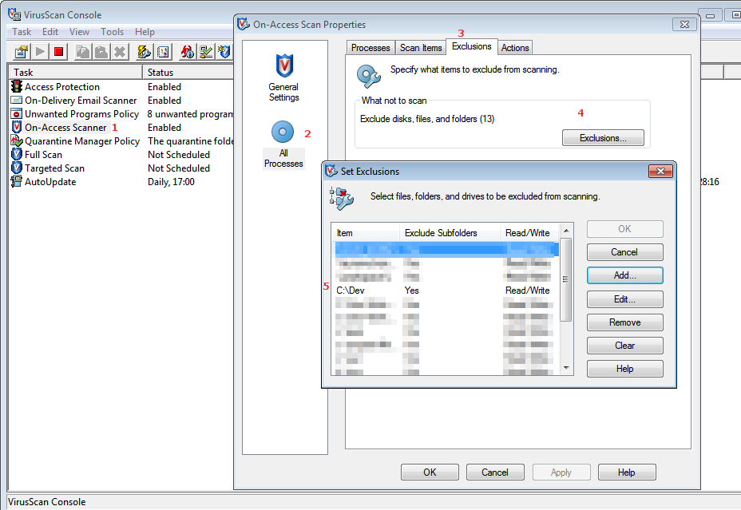Click the Item column header
Screen dimensions: 741x510
(x=367, y=233)
